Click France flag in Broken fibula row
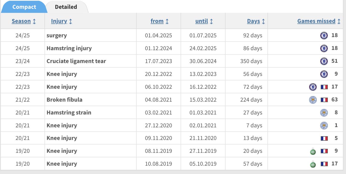This screenshot has height=174, width=346. [x=324, y=100]
